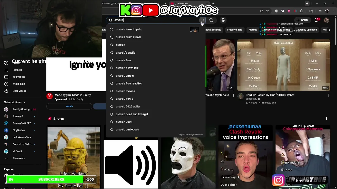Pick dracula untold suggestion
This screenshot has width=337, height=189.
[x=155, y=76]
